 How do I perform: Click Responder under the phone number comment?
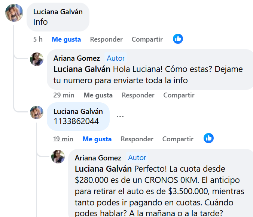pyautogui.click(x=137, y=139)
